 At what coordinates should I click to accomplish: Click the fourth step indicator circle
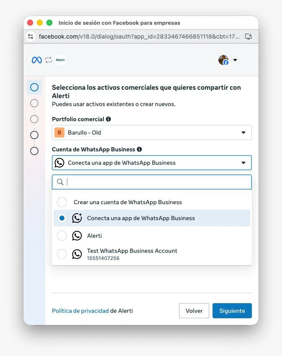click(x=34, y=135)
